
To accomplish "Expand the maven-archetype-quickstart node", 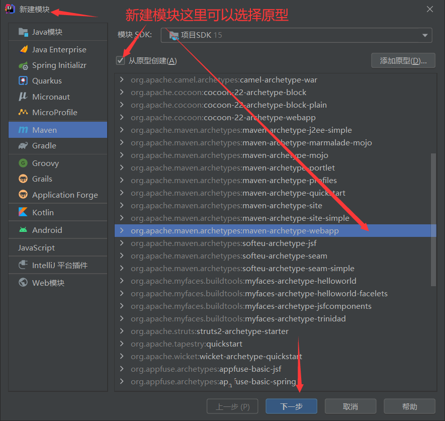I will pyautogui.click(x=122, y=193).
